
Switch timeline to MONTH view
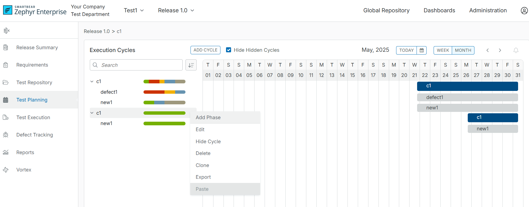coord(463,50)
